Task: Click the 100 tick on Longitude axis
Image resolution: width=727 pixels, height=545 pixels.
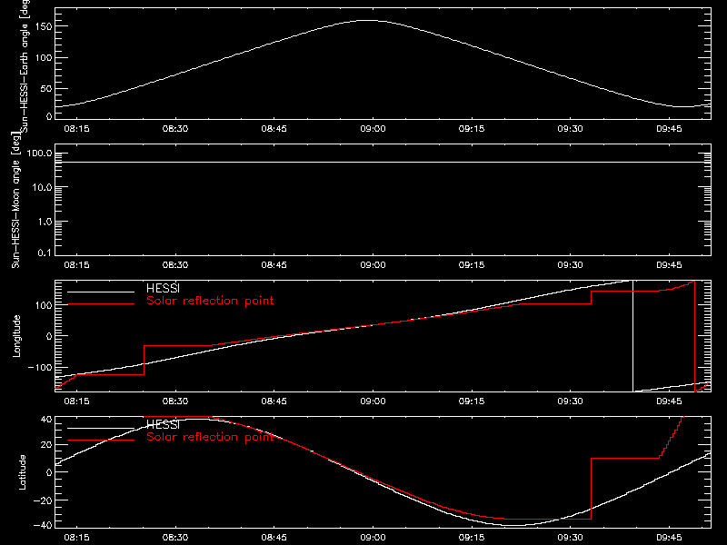Action: pos(43,305)
